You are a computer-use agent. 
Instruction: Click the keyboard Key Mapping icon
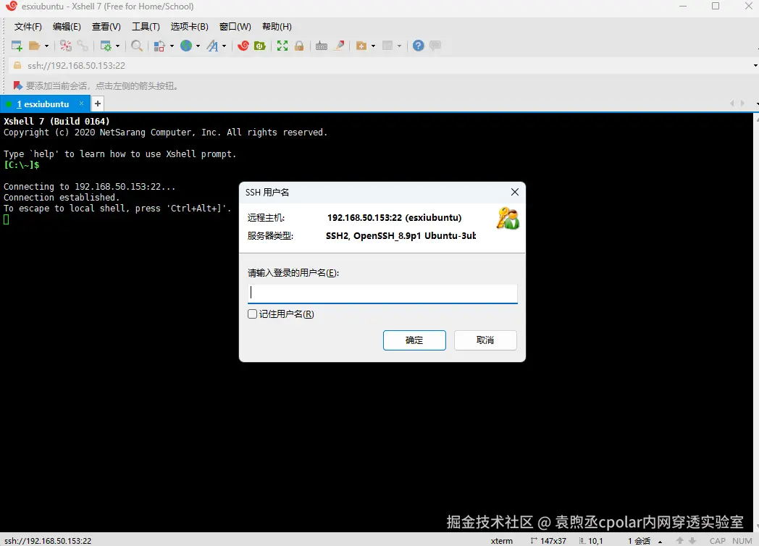coord(322,46)
